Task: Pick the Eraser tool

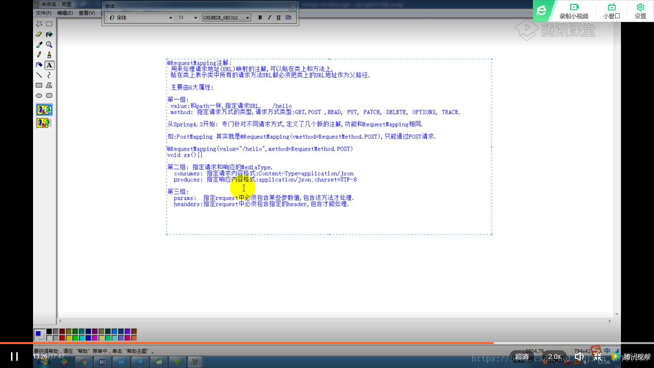Action: (x=39, y=34)
